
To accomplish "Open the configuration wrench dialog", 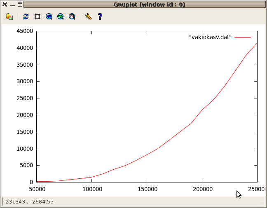I will pos(88,16).
